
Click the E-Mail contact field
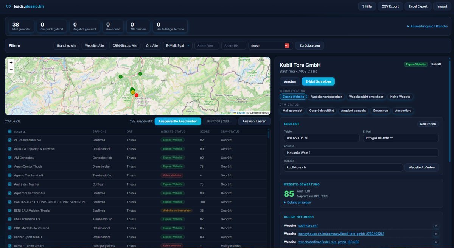click(x=401, y=138)
